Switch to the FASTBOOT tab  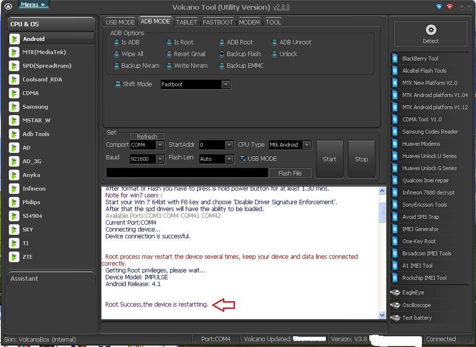point(218,22)
